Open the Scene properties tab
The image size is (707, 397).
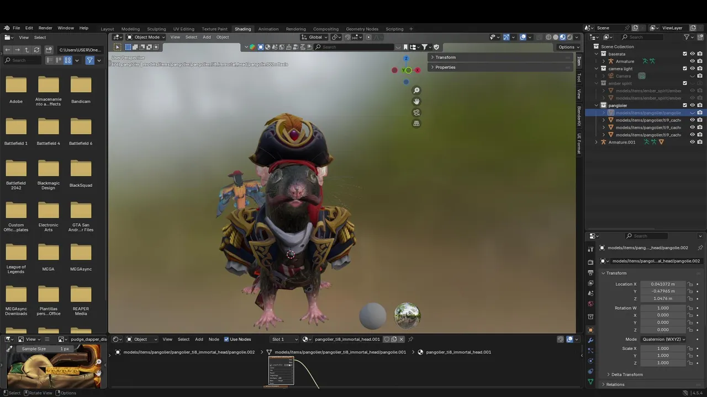pyautogui.click(x=590, y=293)
